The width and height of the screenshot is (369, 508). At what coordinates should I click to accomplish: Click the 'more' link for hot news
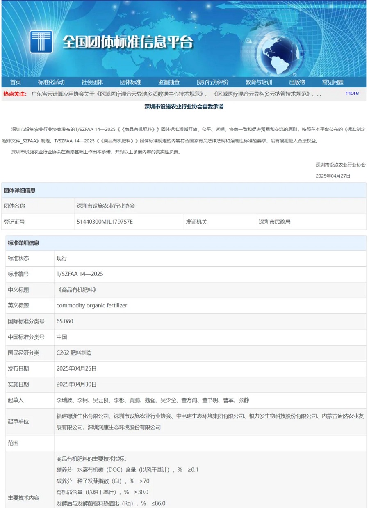point(352,93)
